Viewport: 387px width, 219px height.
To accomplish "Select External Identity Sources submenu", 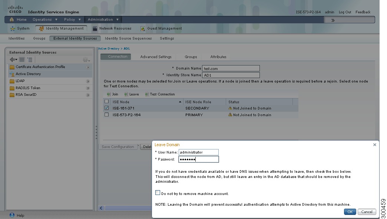I will (x=75, y=38).
